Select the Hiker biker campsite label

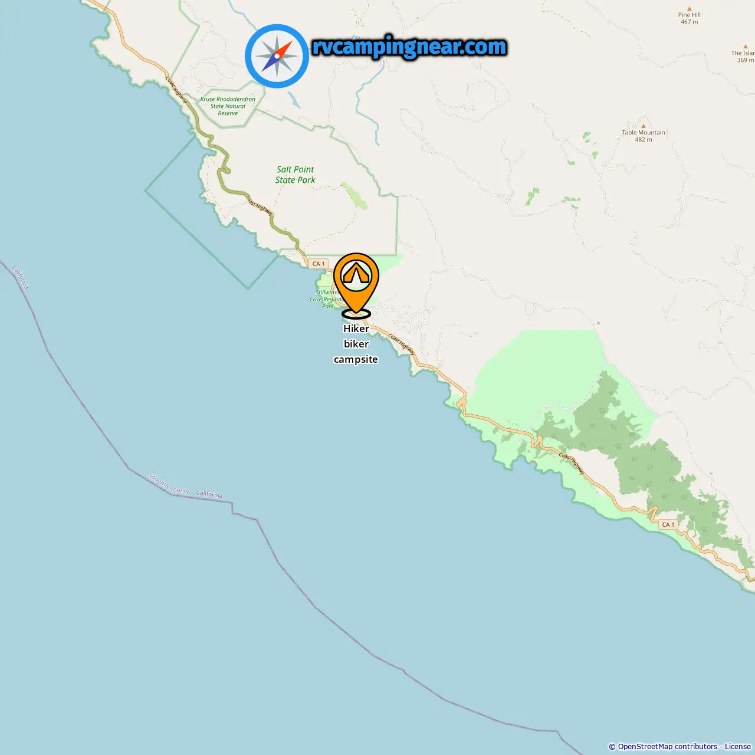tap(356, 344)
